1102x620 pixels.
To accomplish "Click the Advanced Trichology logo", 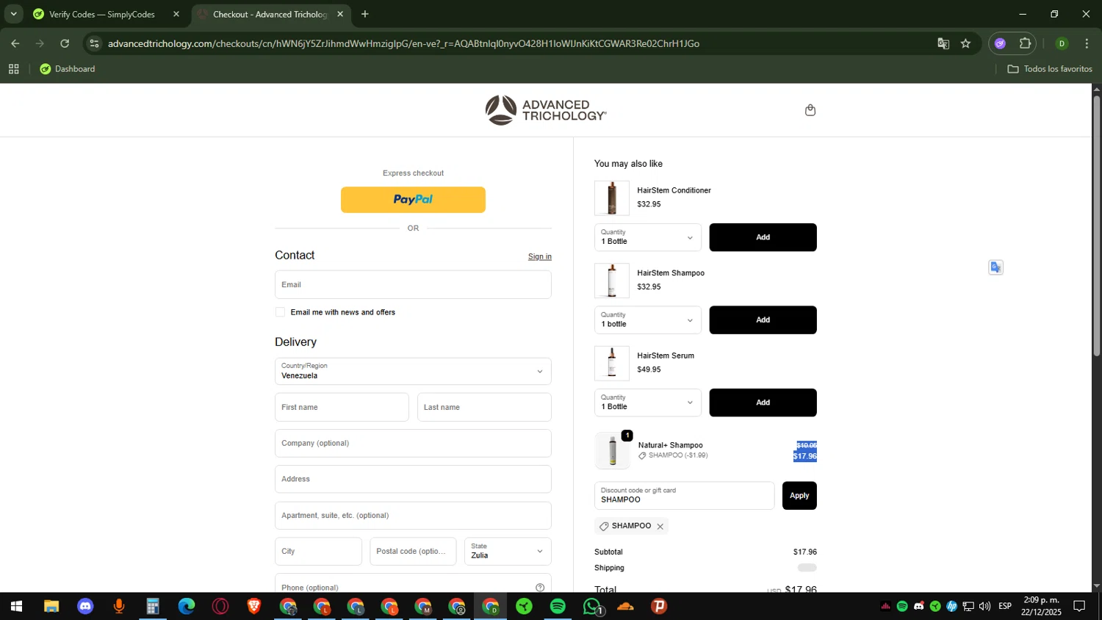I will click(546, 110).
